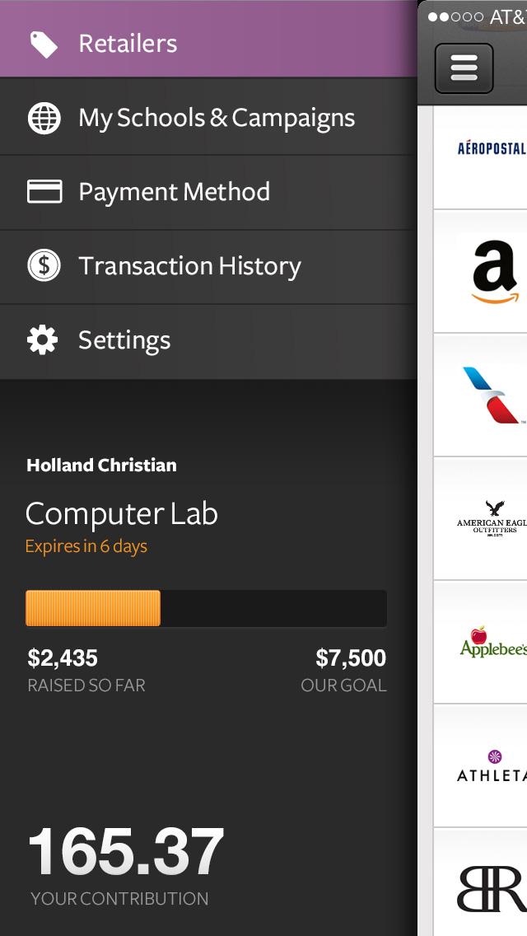
Task: Open the Applebee's retailer tile
Action: (492, 643)
